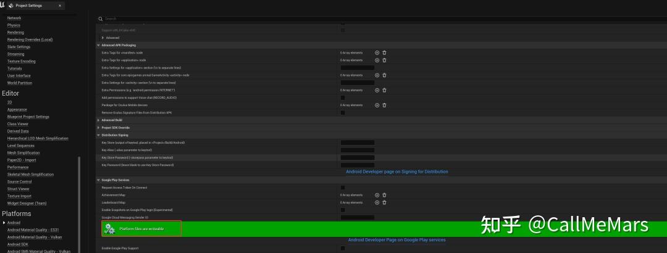
Task: Enable Add permissions to support Voice chat
Action: tap(343, 97)
